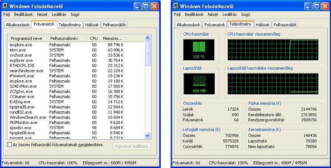Viewport: 331px width, 168px height.
Task: Sort processes by CPU column header
Action: [93, 38]
